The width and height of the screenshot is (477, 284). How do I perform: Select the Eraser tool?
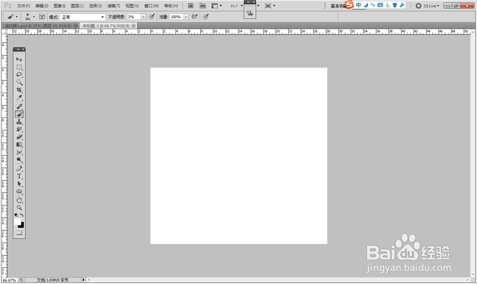19,137
